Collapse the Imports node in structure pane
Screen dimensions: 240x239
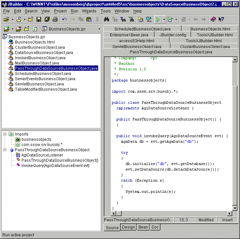tap(5, 134)
